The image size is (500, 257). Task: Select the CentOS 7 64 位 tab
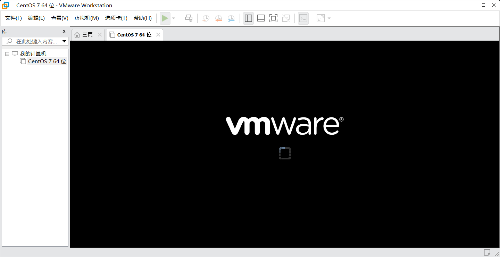click(x=134, y=35)
